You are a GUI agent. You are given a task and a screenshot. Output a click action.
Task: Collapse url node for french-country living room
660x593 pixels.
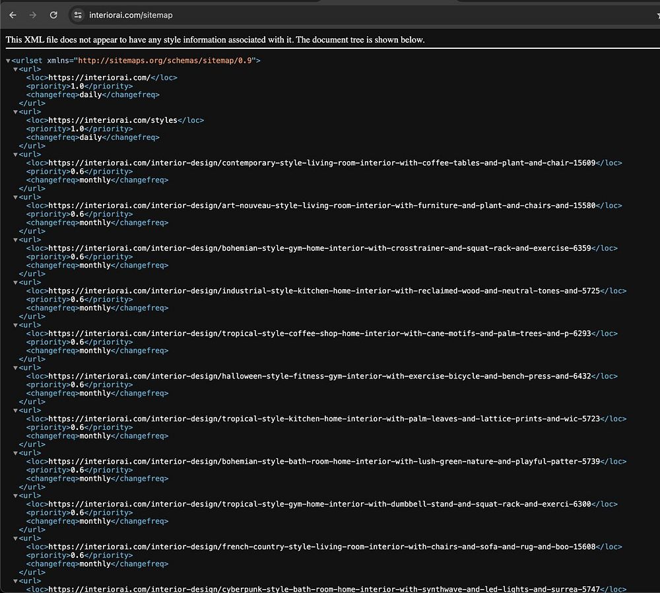pyautogui.click(x=16, y=538)
